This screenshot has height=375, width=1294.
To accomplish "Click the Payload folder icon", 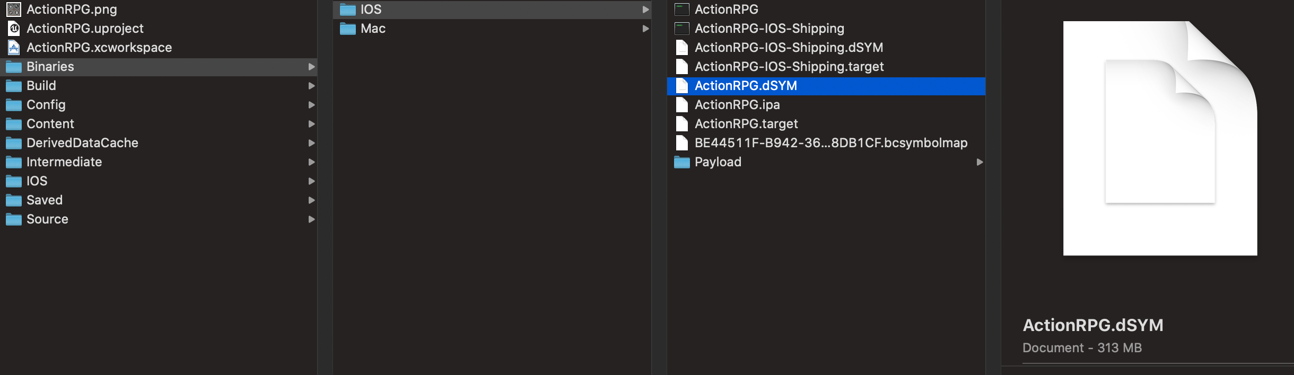I will pyautogui.click(x=682, y=162).
